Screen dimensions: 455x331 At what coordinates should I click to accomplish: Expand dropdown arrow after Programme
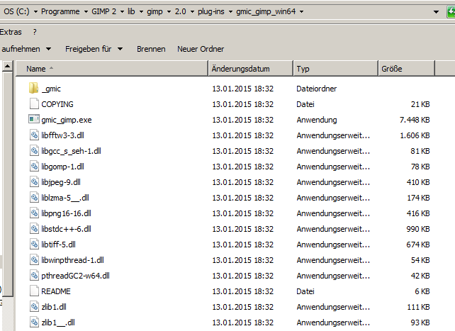pos(86,12)
